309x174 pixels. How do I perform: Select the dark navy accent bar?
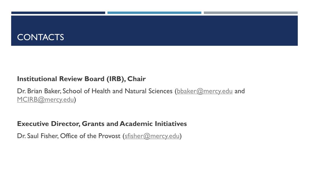(58, 13)
